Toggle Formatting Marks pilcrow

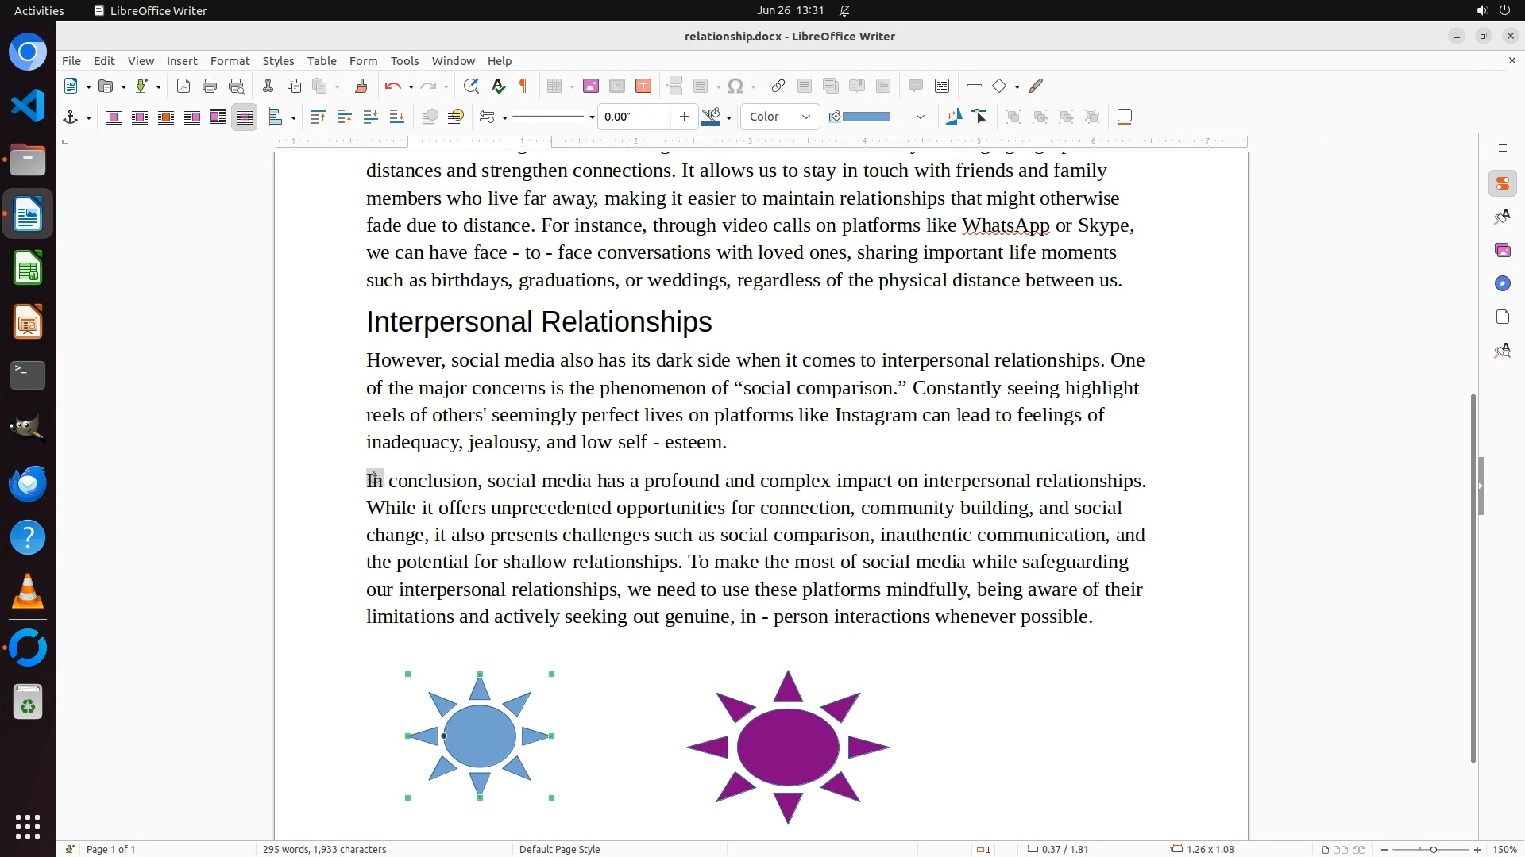tap(523, 86)
